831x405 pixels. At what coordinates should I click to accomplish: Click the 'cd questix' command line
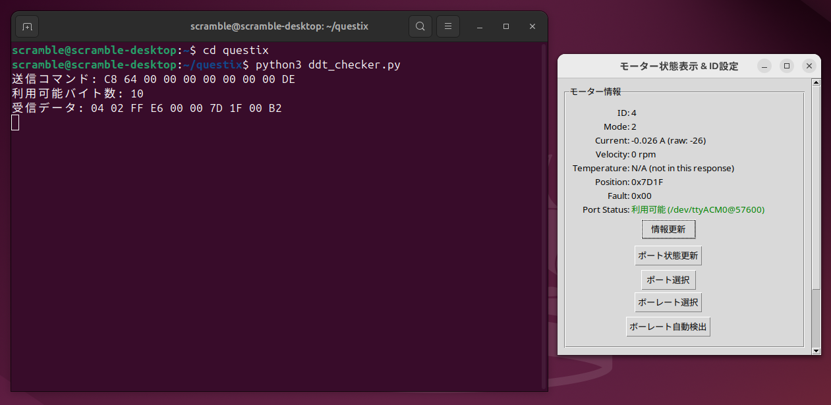[x=140, y=50]
